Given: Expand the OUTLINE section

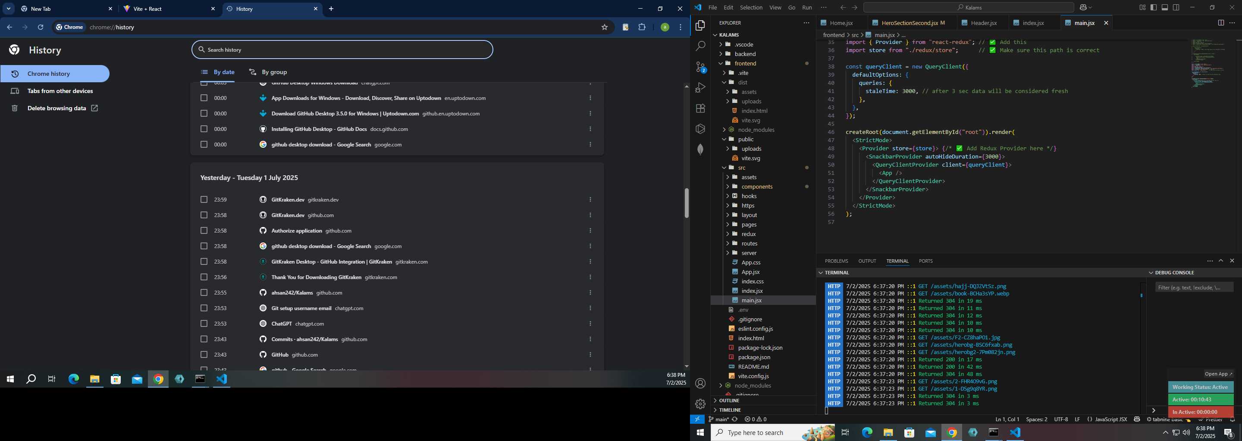Looking at the screenshot, I should pos(728,401).
